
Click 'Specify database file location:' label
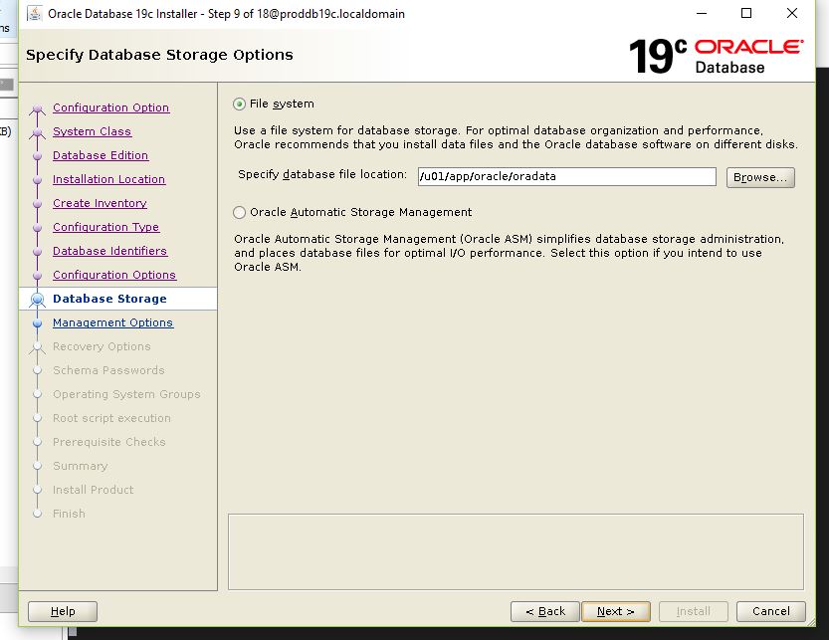(x=322, y=174)
